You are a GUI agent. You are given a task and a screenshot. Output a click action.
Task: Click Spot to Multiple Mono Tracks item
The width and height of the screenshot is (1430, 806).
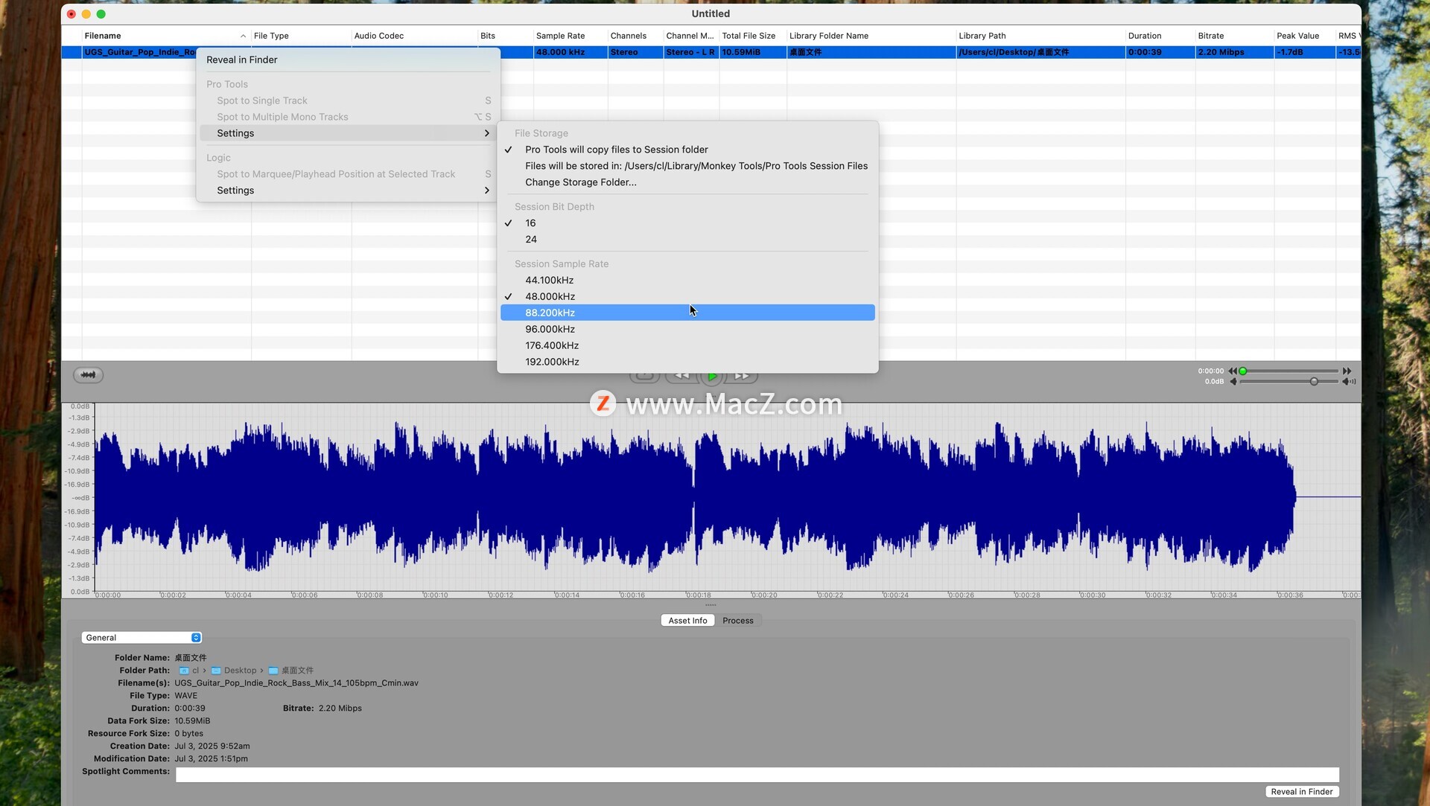(348, 117)
